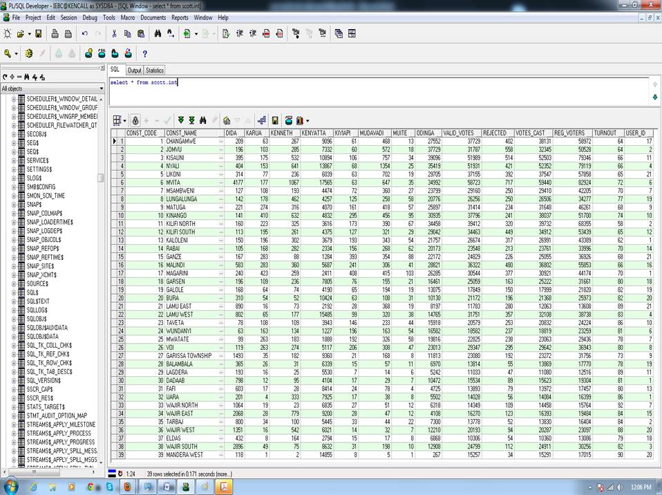
Task: Toggle the lock icon to edit data
Action: pyautogui.click(x=135, y=120)
